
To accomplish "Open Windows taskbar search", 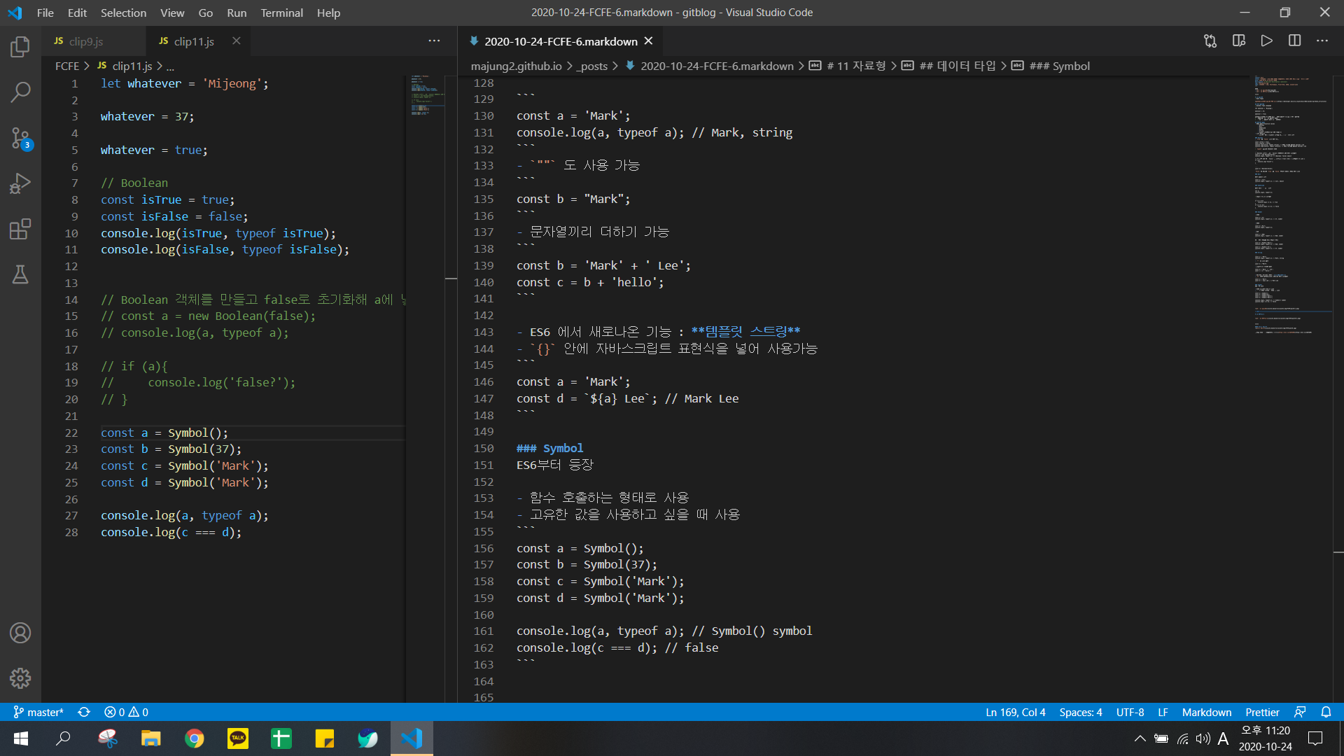I will coord(63,738).
